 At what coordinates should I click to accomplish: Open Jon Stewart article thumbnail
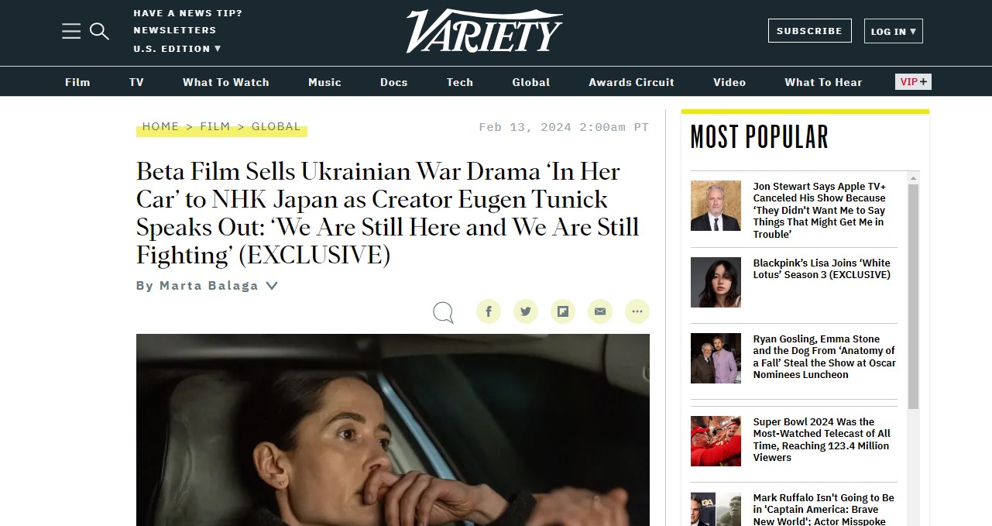[x=716, y=206]
